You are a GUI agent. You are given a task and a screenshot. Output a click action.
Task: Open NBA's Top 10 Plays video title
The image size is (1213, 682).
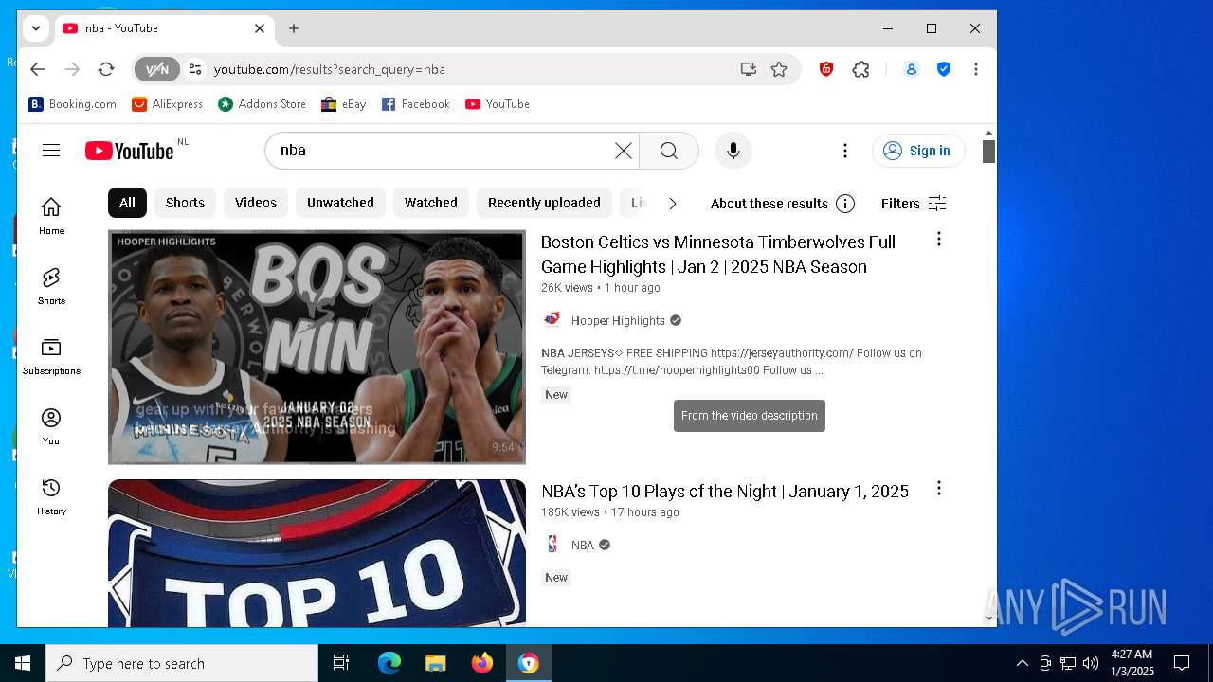coord(725,491)
